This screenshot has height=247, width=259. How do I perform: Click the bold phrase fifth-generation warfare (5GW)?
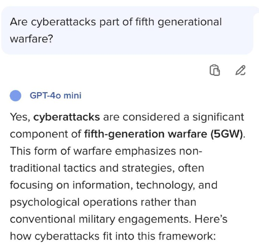tap(164, 134)
